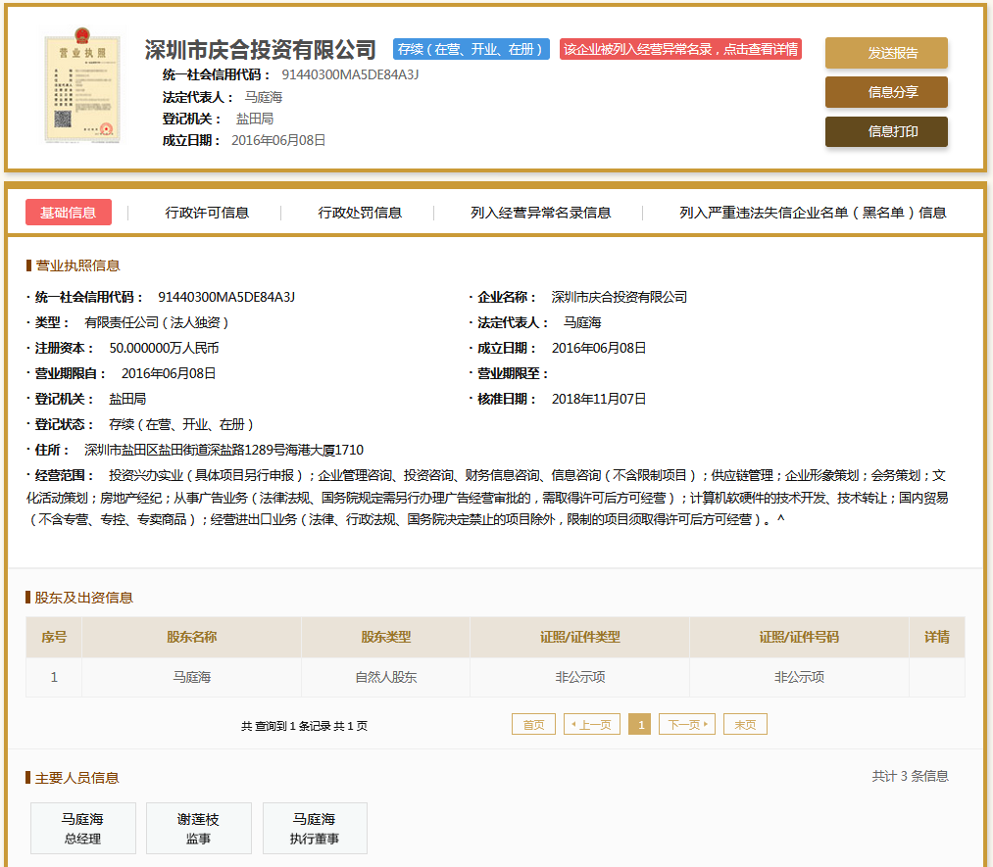Image resolution: width=993 pixels, height=867 pixels.
Task: Click the business license thumbnail image
Action: coord(82,89)
